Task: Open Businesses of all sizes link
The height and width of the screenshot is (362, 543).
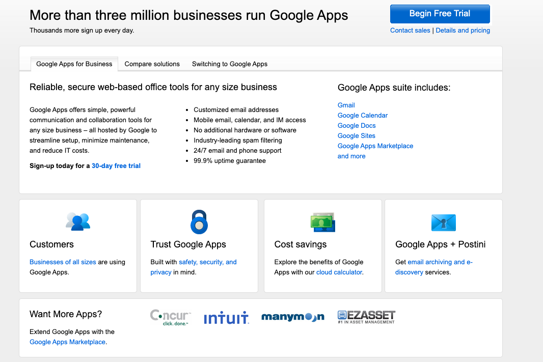Action: [63, 262]
